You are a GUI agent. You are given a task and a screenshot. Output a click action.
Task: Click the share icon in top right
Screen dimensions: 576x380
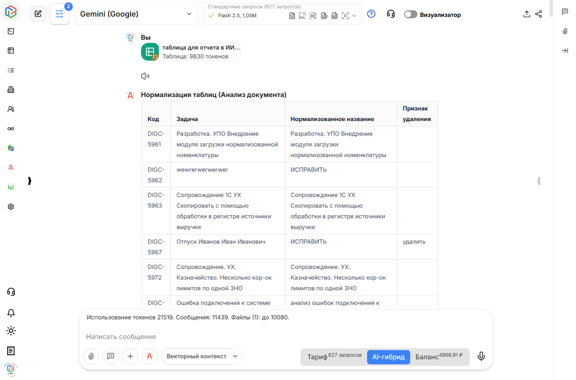coord(539,14)
